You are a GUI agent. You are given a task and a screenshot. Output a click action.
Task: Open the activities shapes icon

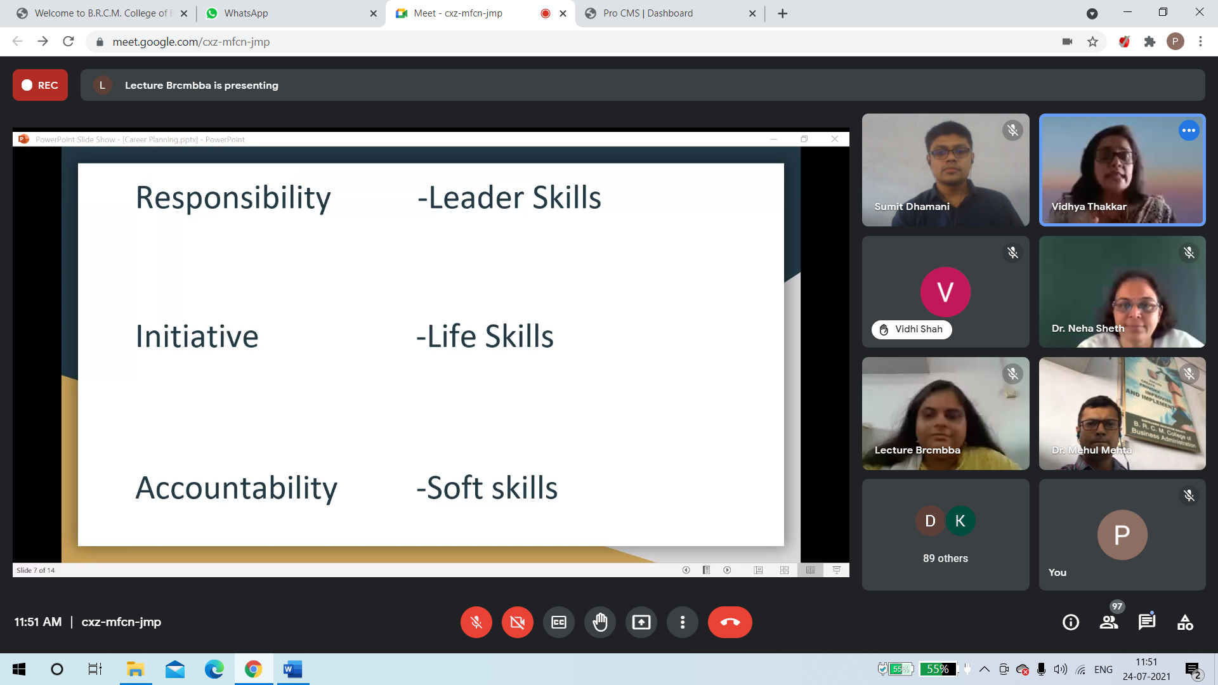coord(1184,622)
